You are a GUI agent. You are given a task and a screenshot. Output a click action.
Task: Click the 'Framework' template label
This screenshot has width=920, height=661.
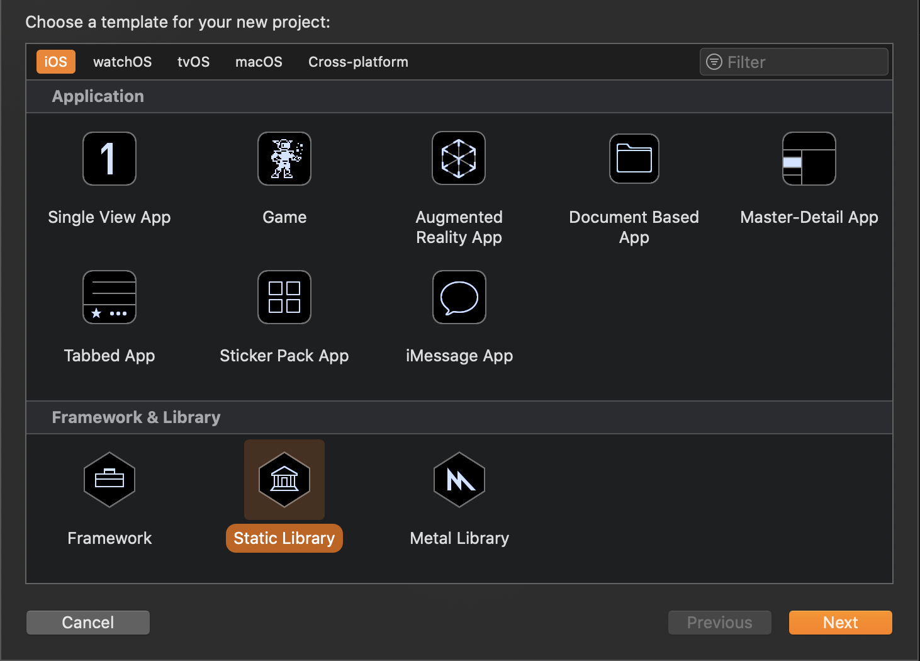click(109, 538)
